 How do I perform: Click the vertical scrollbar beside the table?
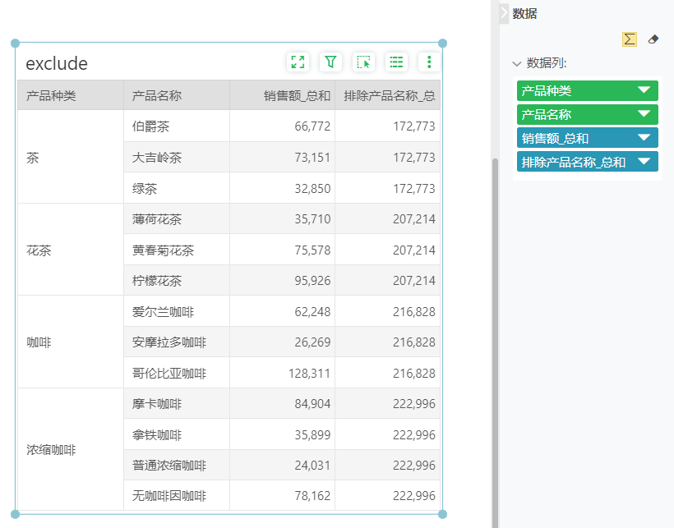495,342
